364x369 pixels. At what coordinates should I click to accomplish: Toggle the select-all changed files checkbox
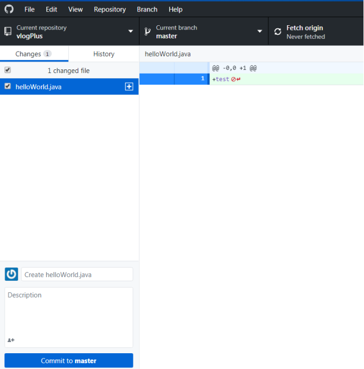7,70
